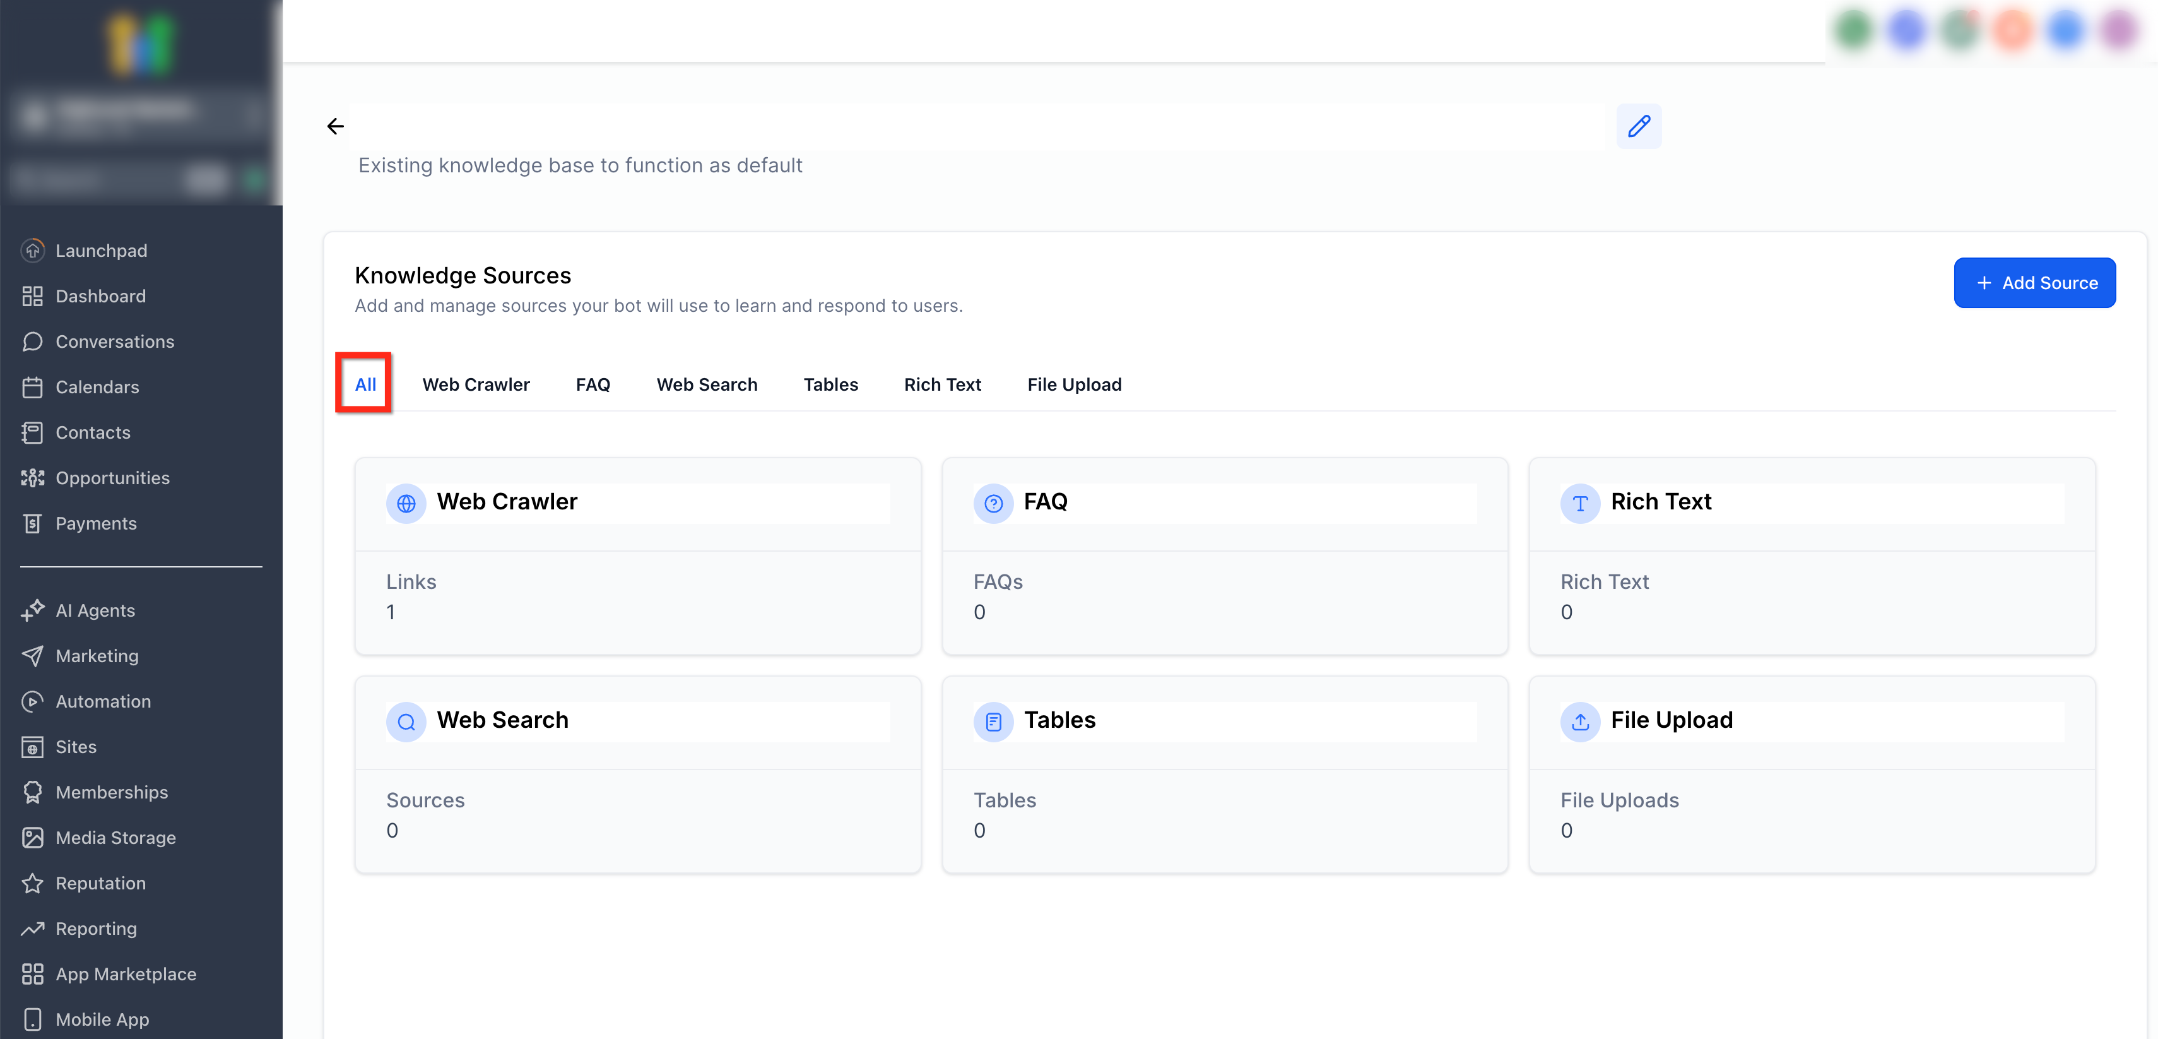2158x1039 pixels.
Task: Select the File Upload card icon
Action: click(1580, 721)
